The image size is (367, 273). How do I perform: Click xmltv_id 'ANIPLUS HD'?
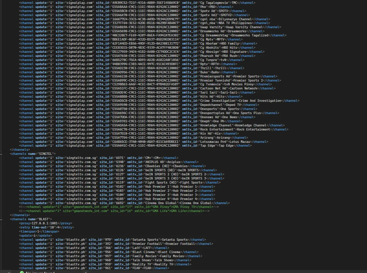154,162
